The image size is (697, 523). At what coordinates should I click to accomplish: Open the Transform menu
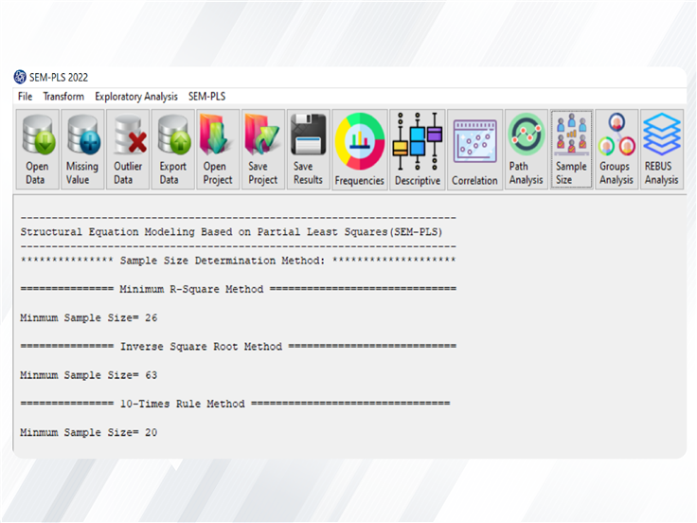click(x=63, y=97)
